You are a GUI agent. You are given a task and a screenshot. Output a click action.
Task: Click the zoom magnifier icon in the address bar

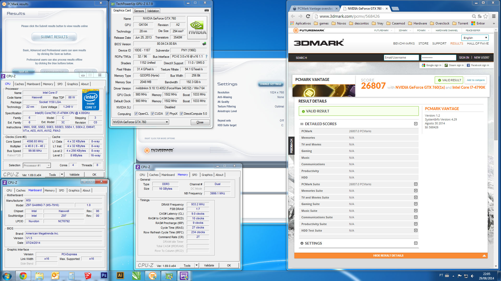coord(474,16)
